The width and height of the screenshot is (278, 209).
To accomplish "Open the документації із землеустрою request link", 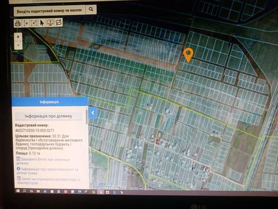I will (x=48, y=181).
